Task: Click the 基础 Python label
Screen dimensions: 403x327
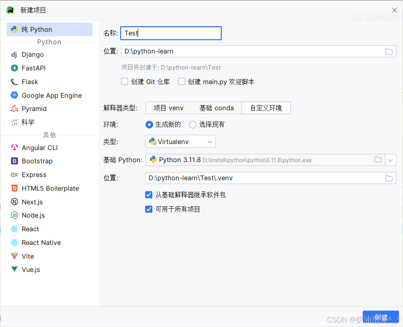Action: click(123, 160)
